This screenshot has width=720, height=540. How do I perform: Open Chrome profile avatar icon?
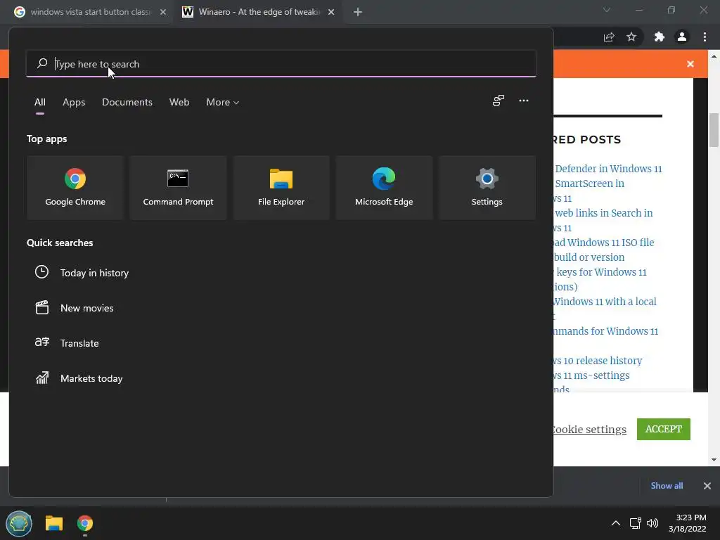click(681, 37)
